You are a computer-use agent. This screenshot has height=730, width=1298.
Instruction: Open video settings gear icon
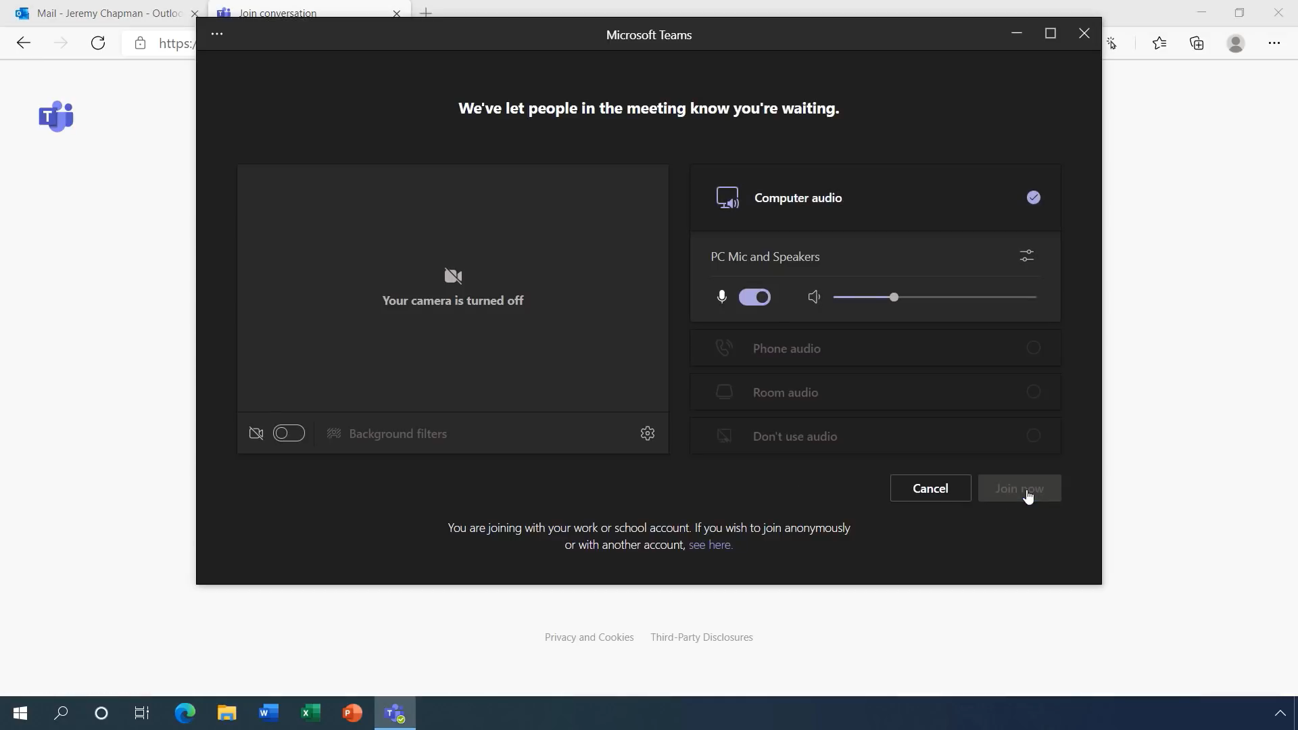648,433
